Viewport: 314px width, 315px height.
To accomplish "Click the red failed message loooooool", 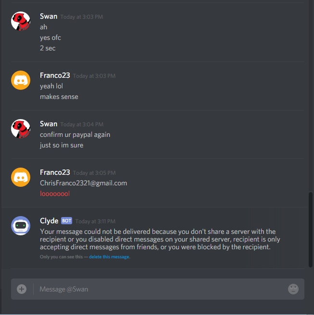I will tap(55, 194).
